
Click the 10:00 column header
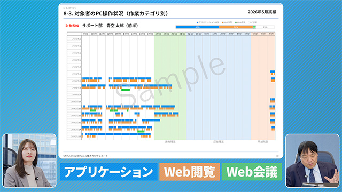[94, 34]
